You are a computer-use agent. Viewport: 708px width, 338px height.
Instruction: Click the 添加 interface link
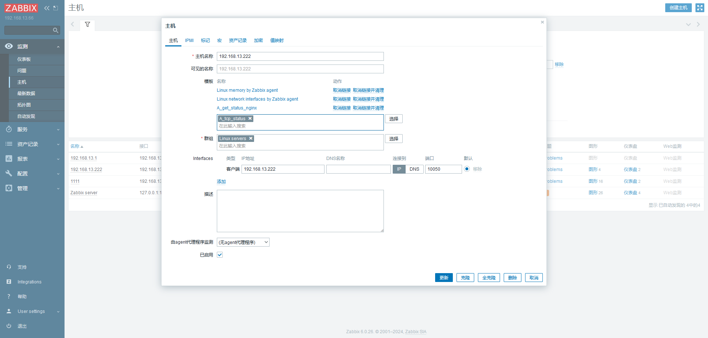pos(221,182)
